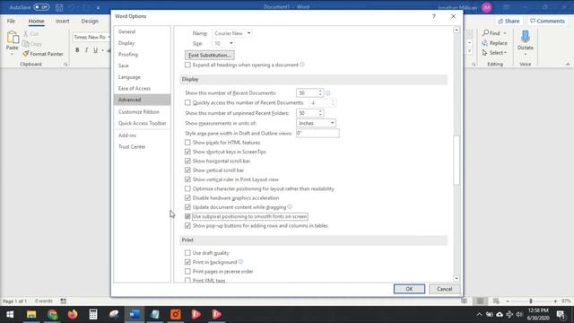This screenshot has width=574, height=323.
Task: Uncheck Show pop-up buttons for adding rows
Action: click(x=187, y=225)
